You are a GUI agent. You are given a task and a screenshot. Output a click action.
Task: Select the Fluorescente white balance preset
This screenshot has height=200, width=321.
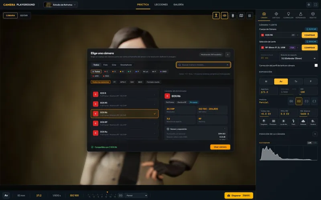point(274,122)
